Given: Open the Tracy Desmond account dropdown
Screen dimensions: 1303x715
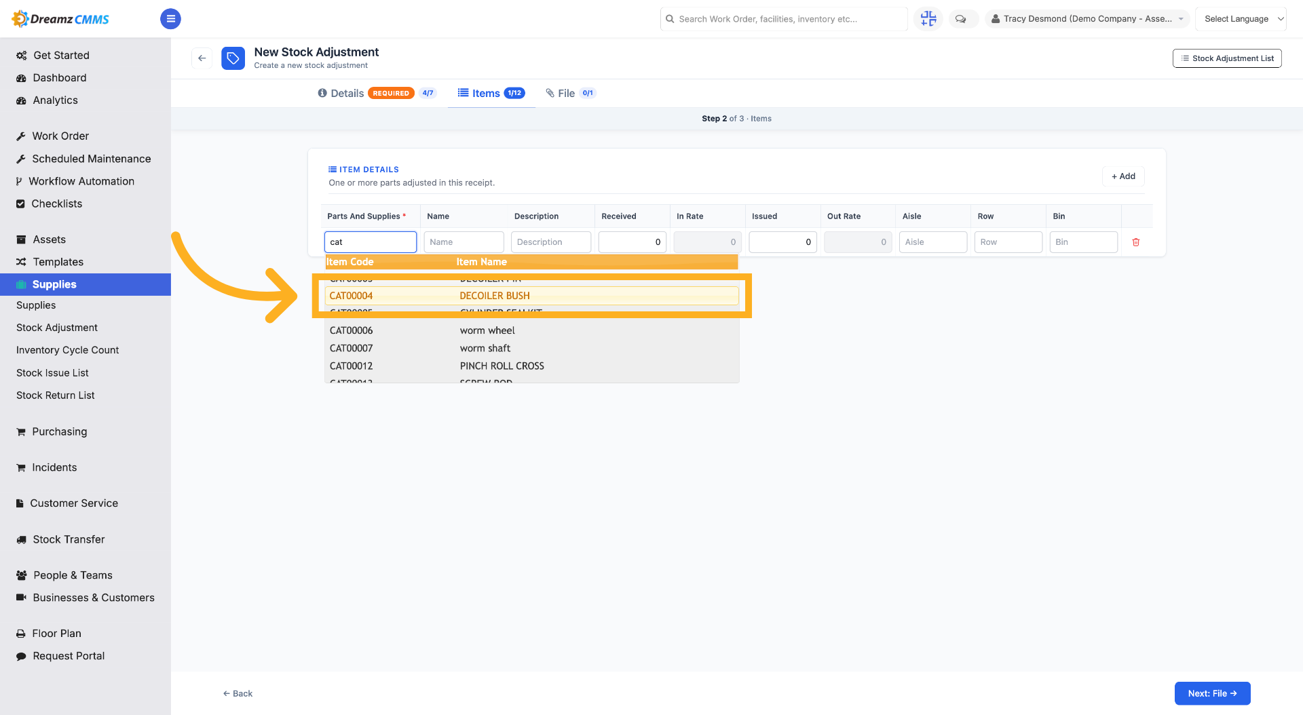Looking at the screenshot, I should 1087,19.
